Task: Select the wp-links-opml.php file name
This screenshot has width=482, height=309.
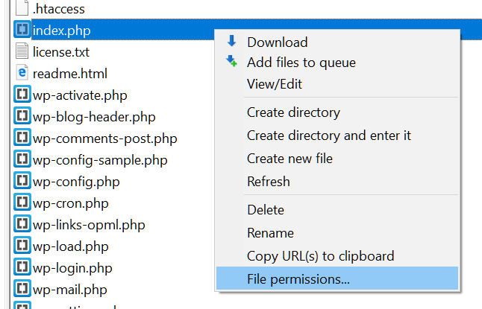Action: [89, 225]
